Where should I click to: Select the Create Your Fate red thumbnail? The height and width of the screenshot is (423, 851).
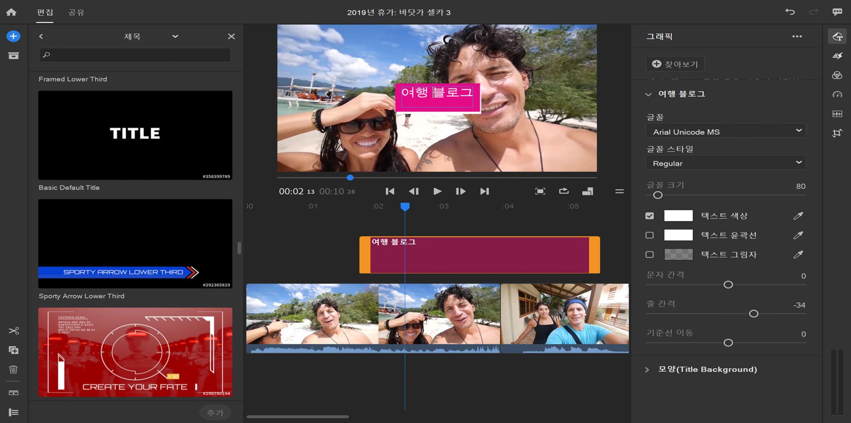[x=135, y=352]
